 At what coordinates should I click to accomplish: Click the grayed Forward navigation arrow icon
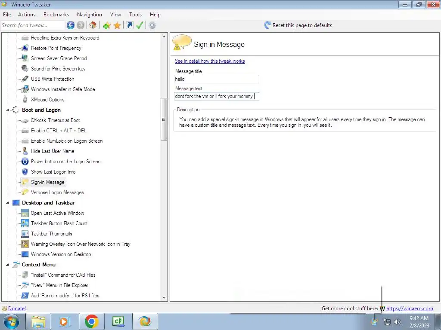pyautogui.click(x=81, y=25)
